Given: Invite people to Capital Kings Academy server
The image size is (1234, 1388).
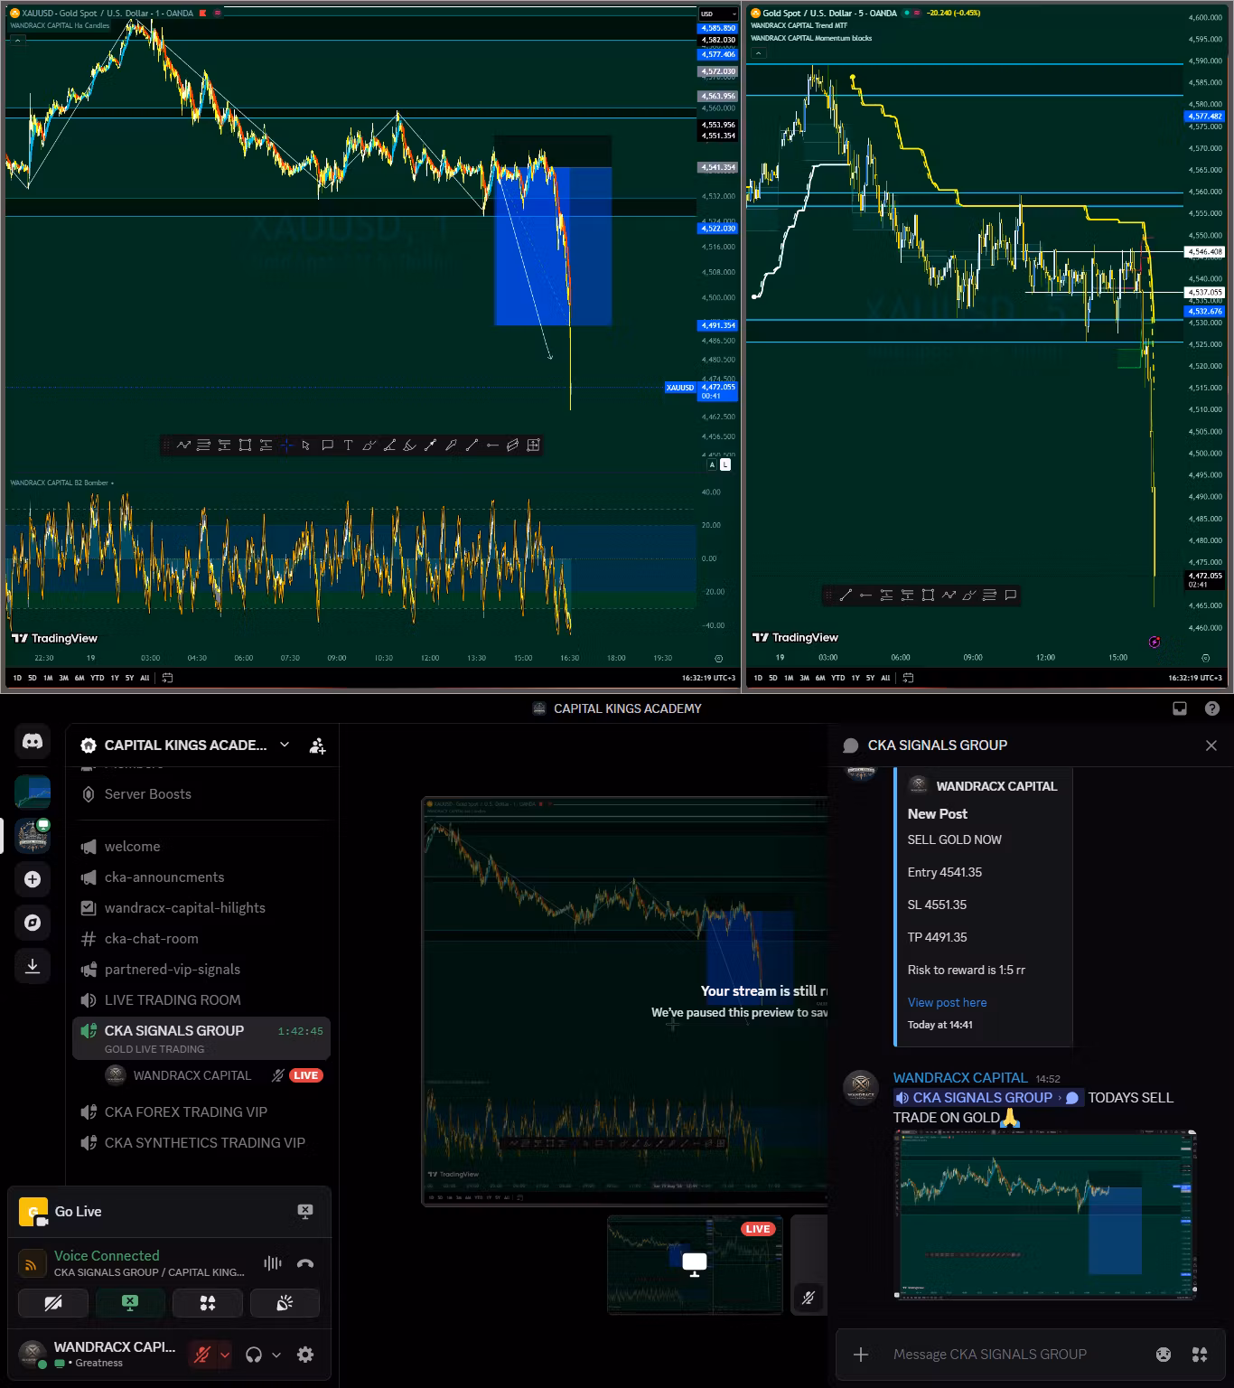Looking at the screenshot, I should coord(317,746).
